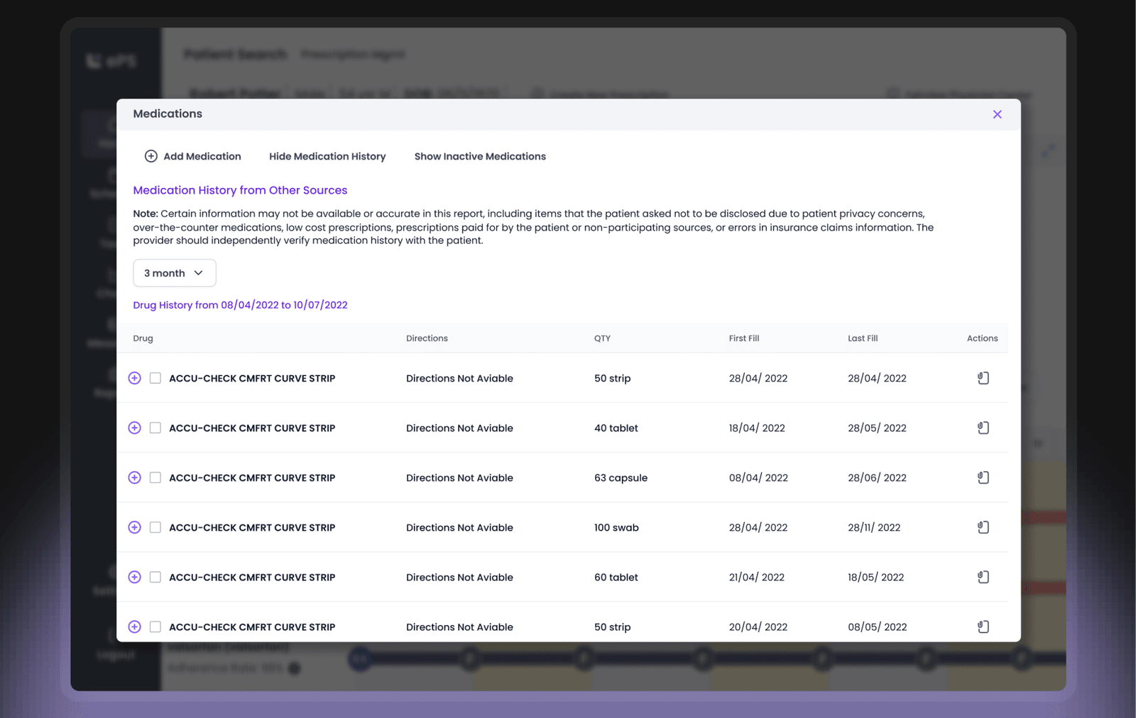
Task: Click the First Fill column header
Action: coord(744,338)
